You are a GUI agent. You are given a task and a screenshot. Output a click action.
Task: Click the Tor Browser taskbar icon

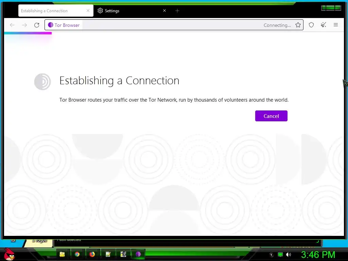click(x=138, y=254)
